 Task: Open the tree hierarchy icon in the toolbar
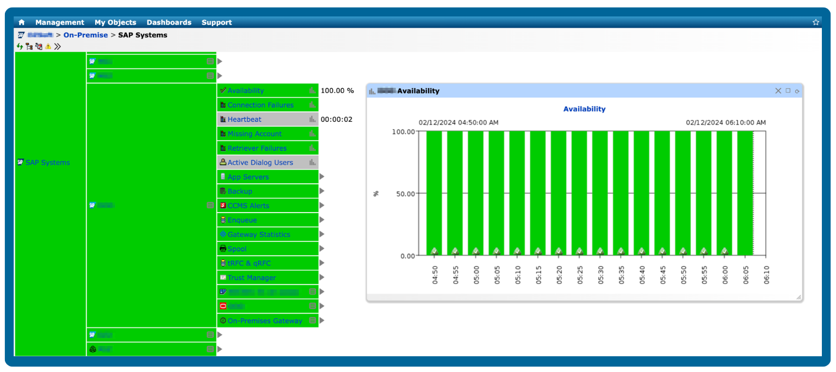point(29,46)
